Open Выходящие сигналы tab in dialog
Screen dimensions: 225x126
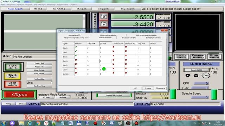(x=154, y=38)
